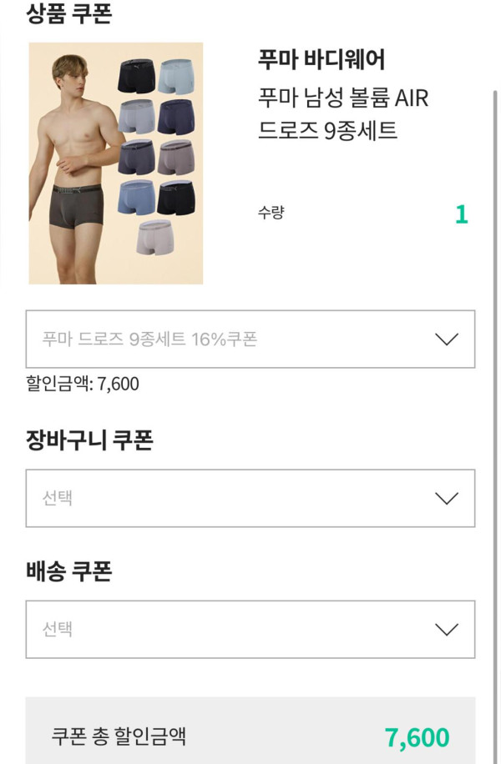Screen dimensions: 501x764
Task: Click the 상품 쿠폰 section heading
Action: pyautogui.click(x=68, y=14)
